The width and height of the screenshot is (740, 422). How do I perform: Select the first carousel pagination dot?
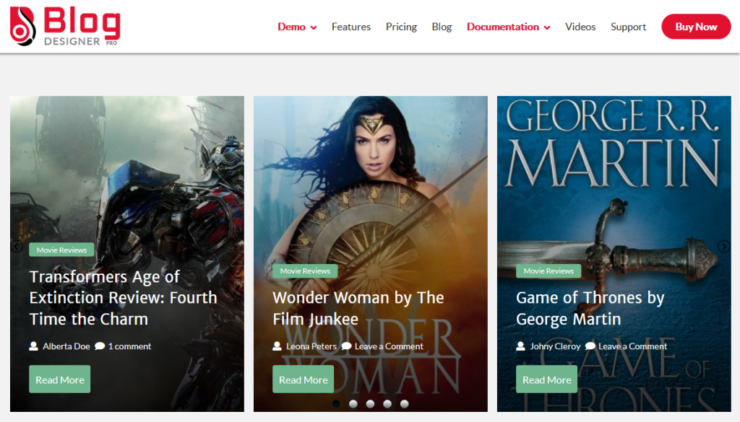336,404
